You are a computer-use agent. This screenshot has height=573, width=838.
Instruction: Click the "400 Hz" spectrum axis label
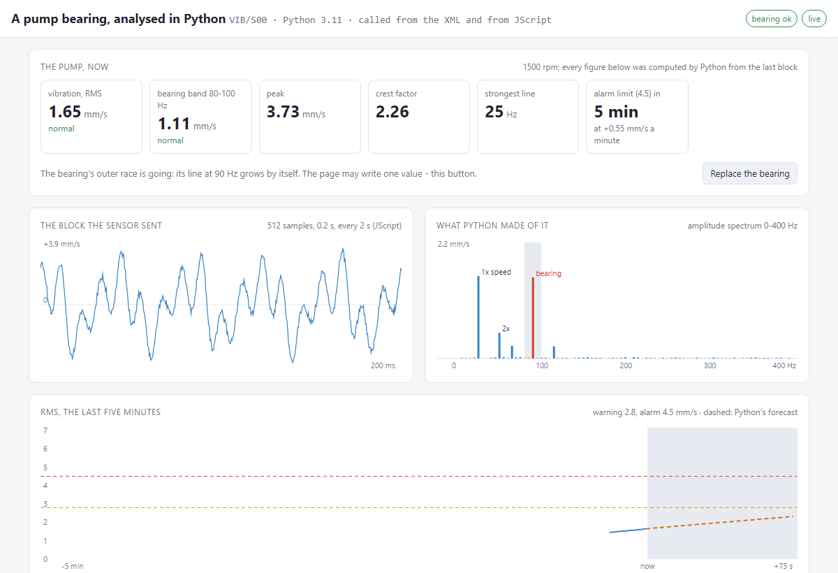pos(784,365)
